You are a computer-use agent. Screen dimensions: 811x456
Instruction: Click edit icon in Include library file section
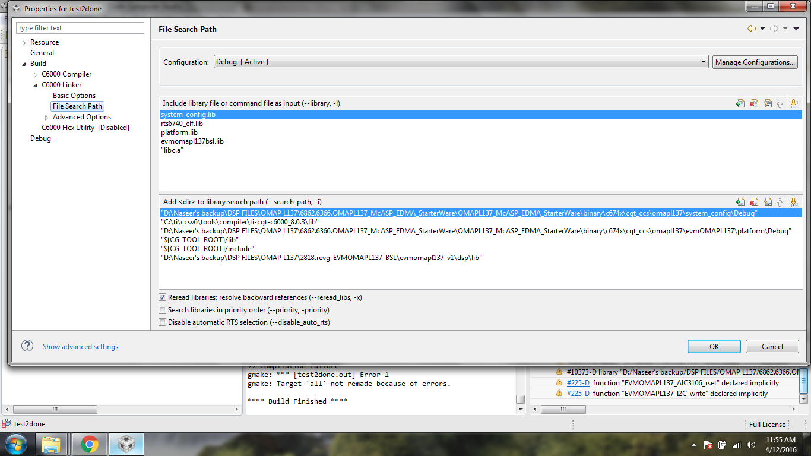(768, 103)
